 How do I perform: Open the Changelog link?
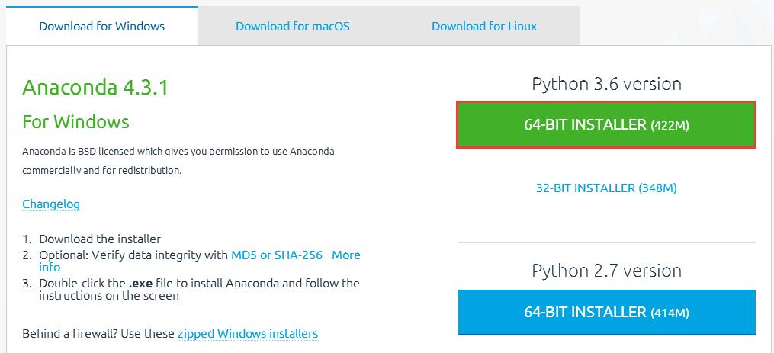point(51,204)
